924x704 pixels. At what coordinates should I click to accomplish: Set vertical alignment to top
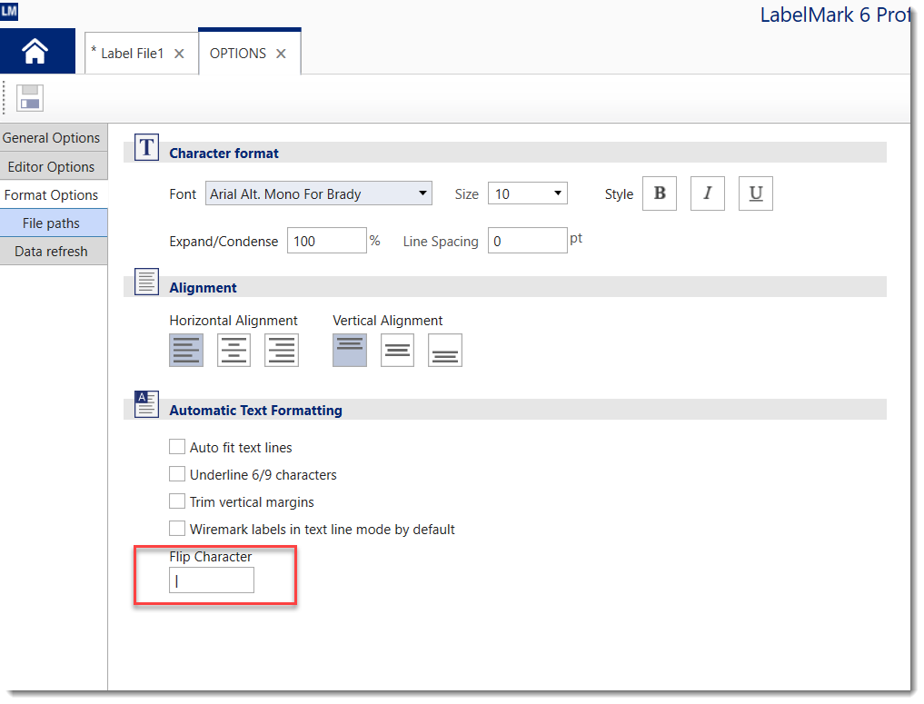350,350
